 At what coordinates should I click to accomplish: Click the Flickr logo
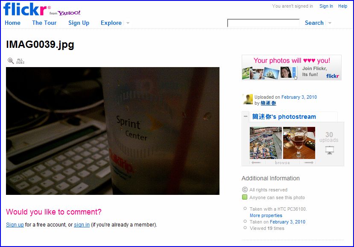coord(26,9)
